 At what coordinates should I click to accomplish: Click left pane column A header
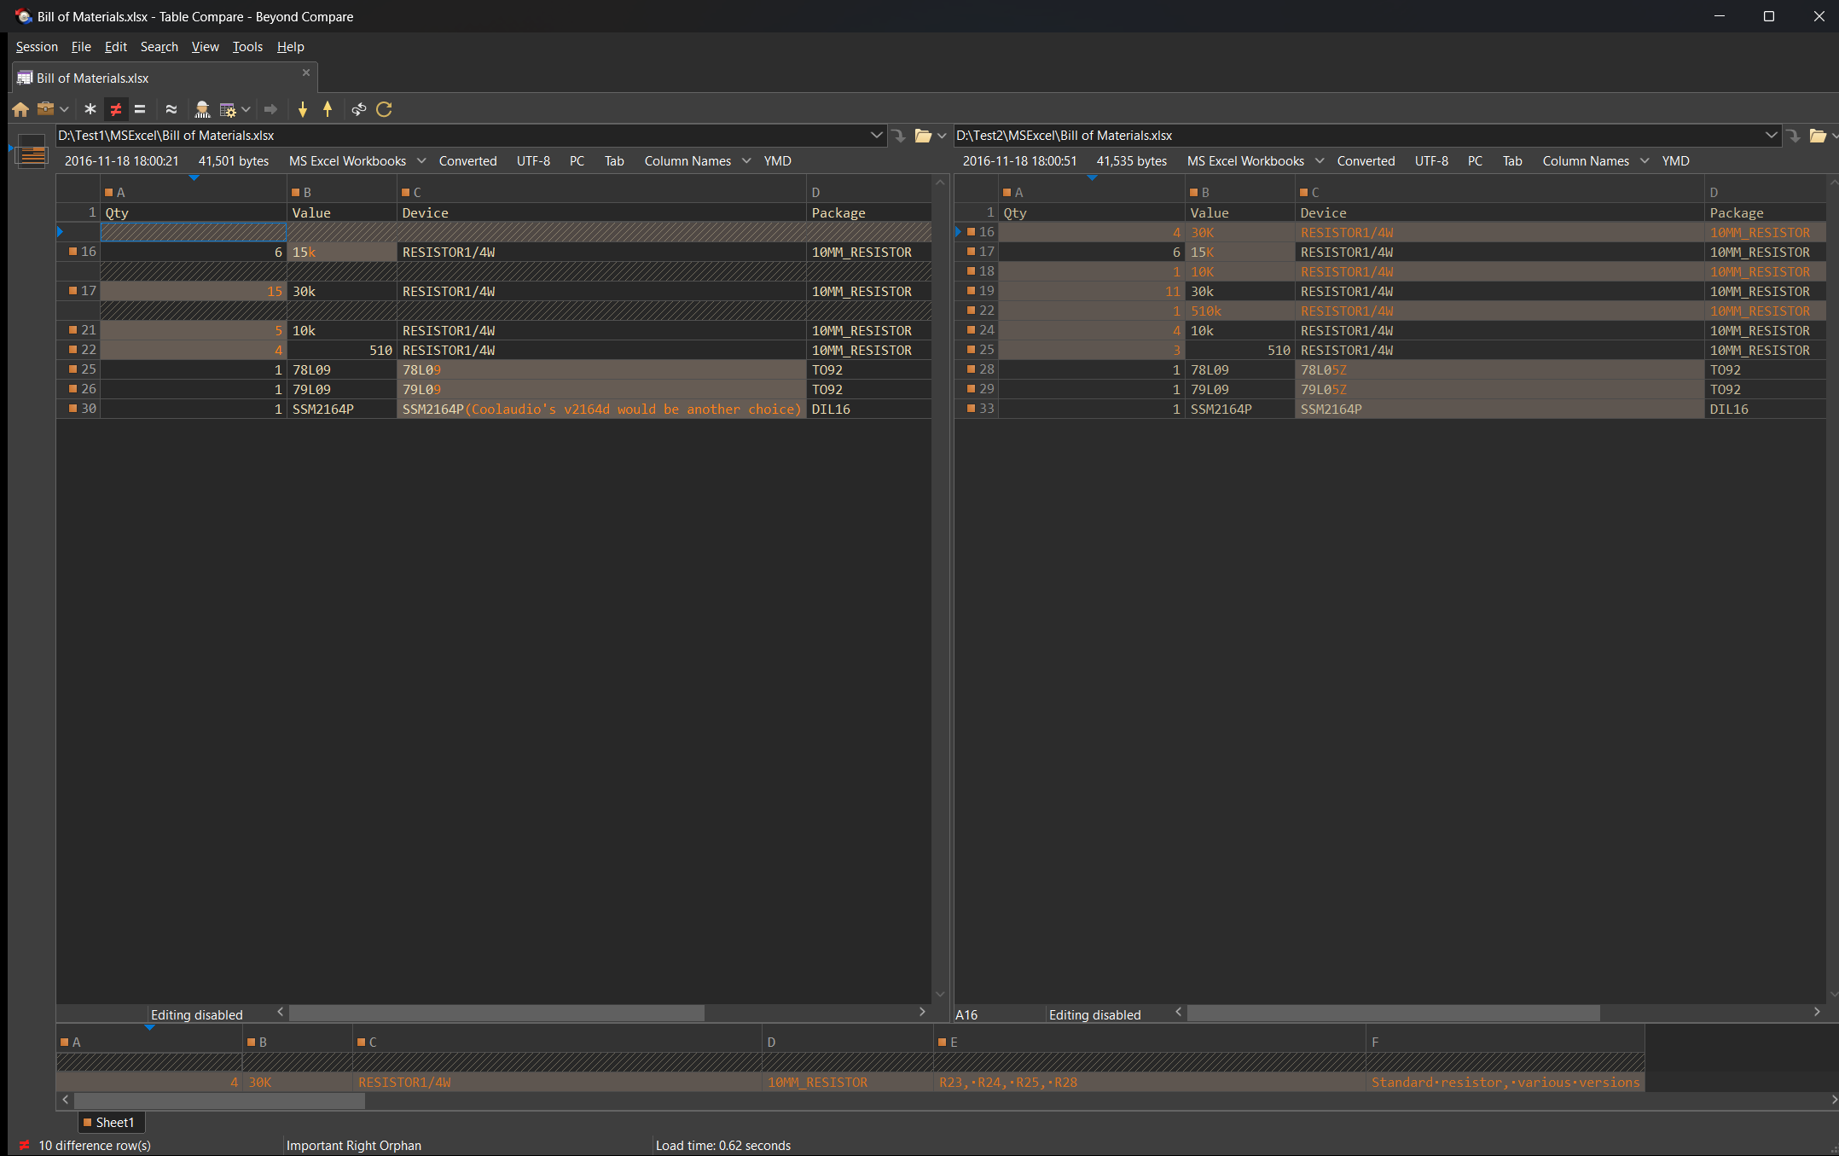[x=194, y=193]
